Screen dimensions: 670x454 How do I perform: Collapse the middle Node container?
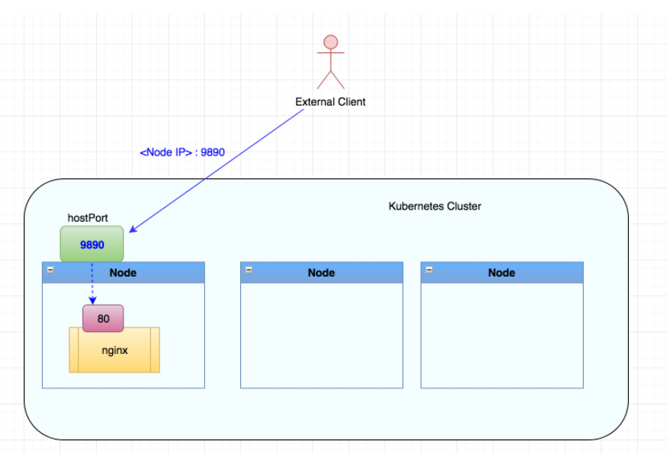[248, 270]
